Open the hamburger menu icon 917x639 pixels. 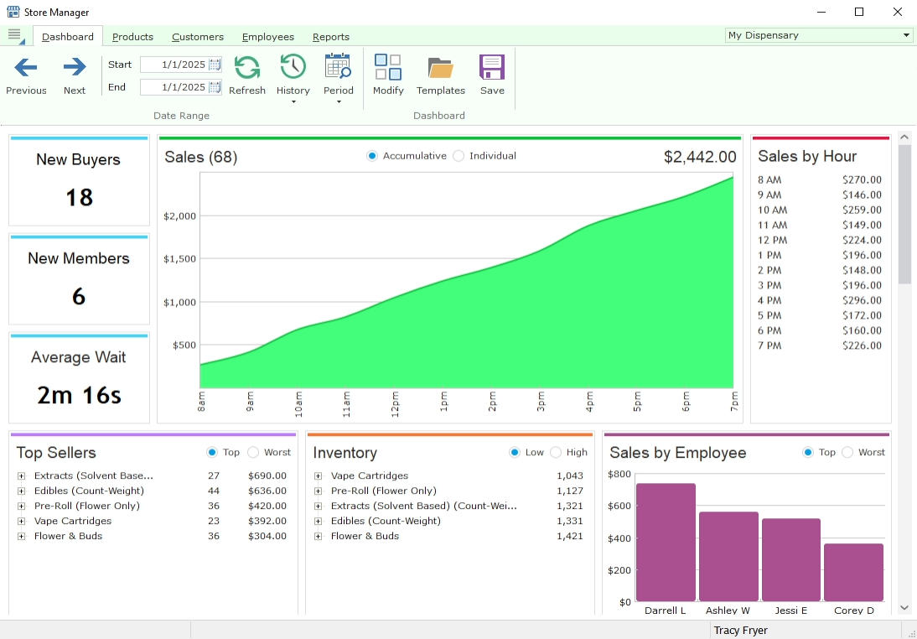pyautogui.click(x=14, y=34)
